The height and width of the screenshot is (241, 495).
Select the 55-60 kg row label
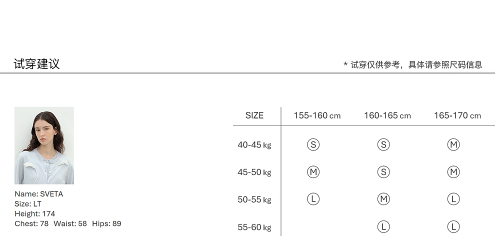(x=254, y=227)
